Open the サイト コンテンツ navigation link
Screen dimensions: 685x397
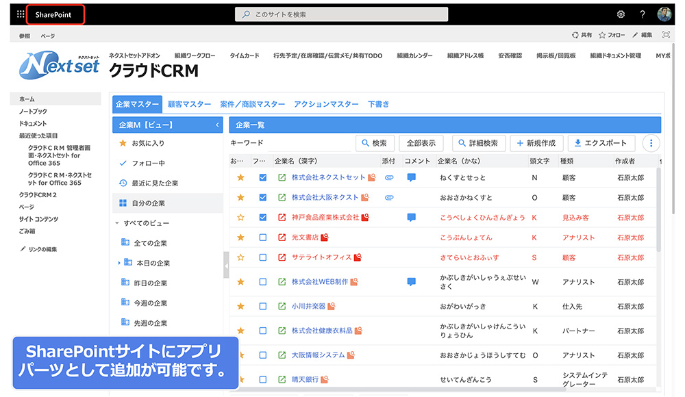click(x=38, y=219)
